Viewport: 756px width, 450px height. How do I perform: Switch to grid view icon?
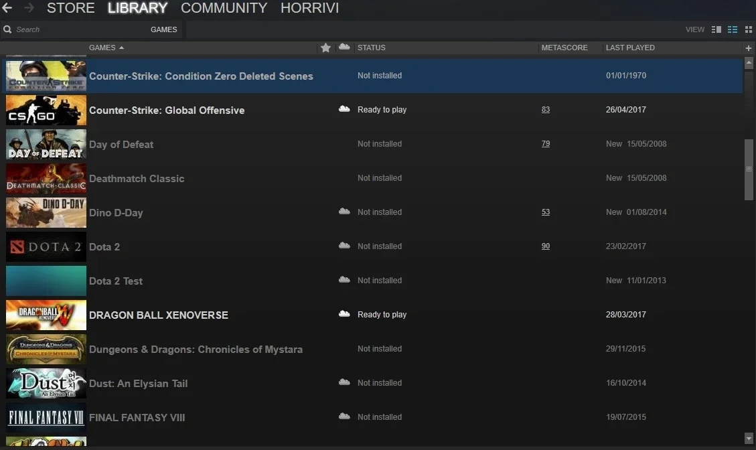(748, 29)
